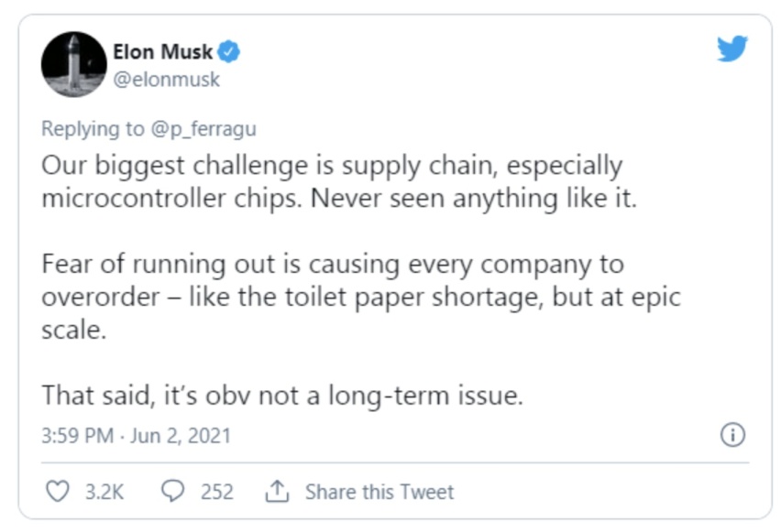Click the 'Replying to' label
The image size is (781, 532).
(93, 129)
